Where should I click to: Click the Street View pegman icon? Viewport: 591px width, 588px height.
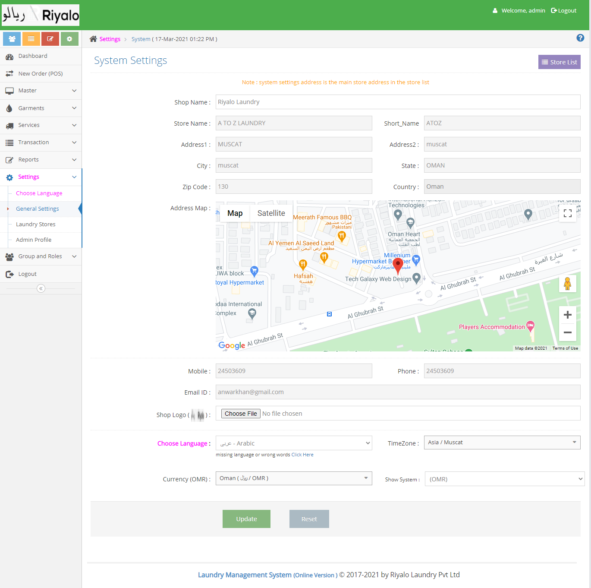(x=567, y=284)
